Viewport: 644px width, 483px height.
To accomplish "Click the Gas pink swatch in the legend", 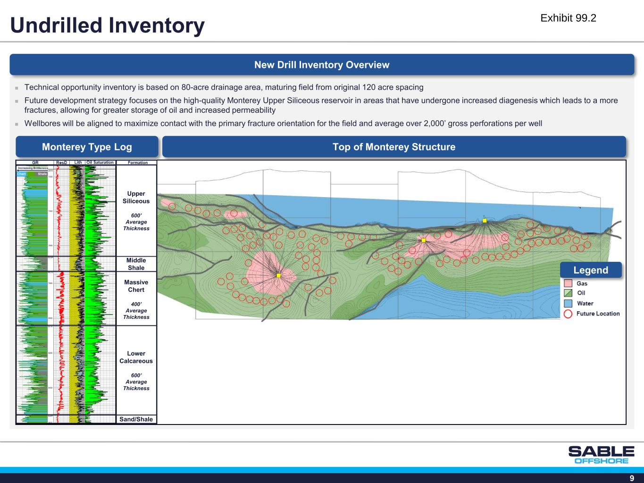I will 568,283.
